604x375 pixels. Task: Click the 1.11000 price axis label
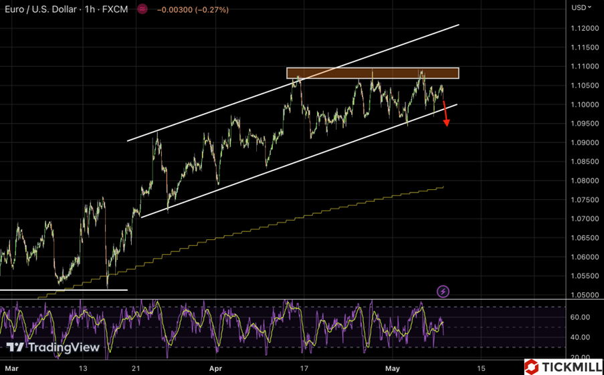585,67
